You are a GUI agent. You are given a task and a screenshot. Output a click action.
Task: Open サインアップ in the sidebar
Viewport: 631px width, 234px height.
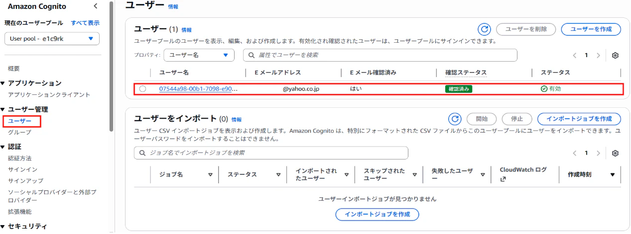25,181
